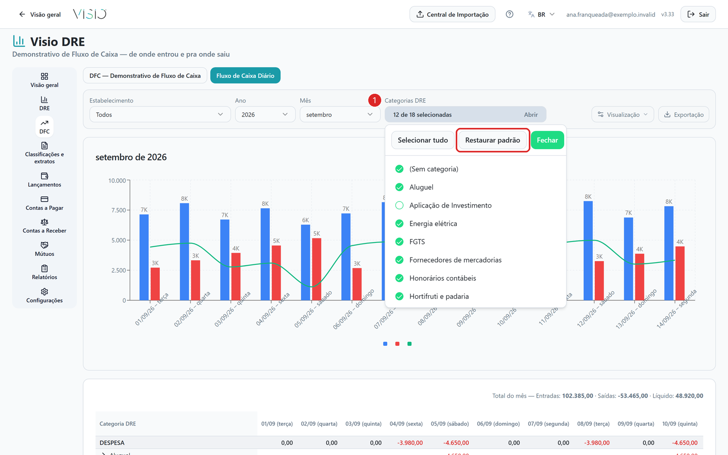
Task: Open Contas a Receber
Action: point(44,226)
